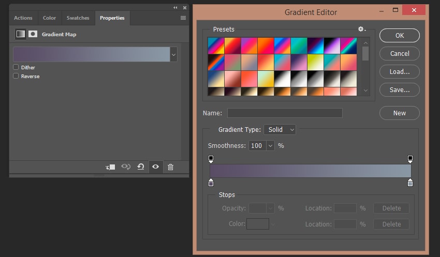Image resolution: width=440 pixels, height=257 pixels.
Task: Switch to the Swatches tab
Action: 78,18
